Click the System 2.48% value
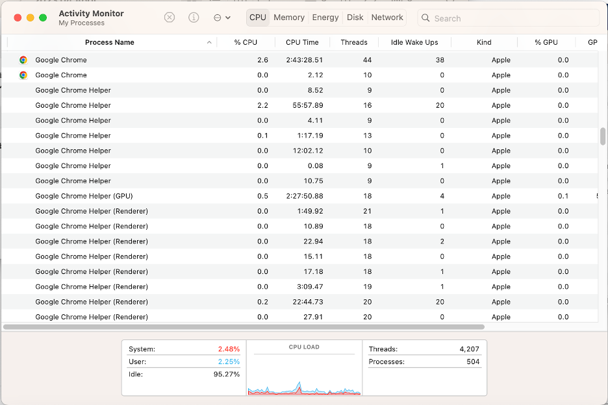The width and height of the screenshot is (608, 405). tap(229, 349)
